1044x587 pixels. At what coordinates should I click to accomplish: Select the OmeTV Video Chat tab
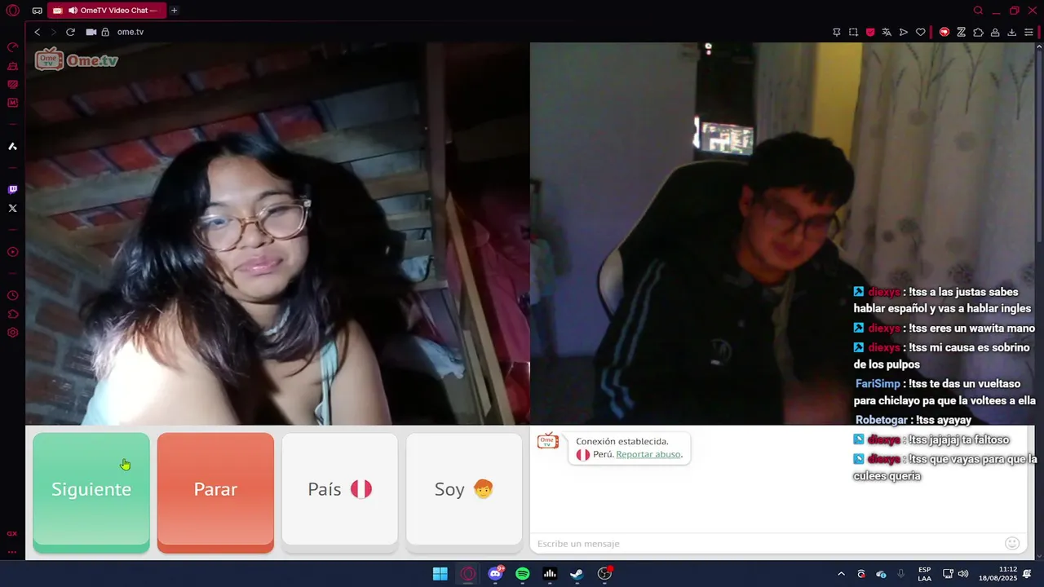click(106, 11)
